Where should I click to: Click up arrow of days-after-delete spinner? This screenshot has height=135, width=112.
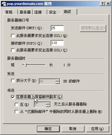[48, 103]
